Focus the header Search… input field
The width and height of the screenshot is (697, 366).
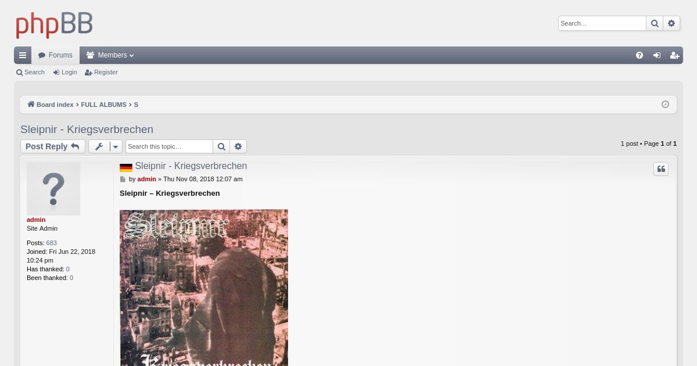pyautogui.click(x=602, y=23)
